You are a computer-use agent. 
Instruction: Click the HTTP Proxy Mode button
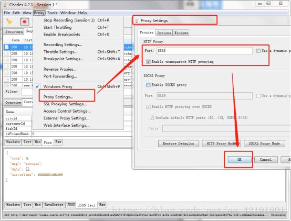221,143
